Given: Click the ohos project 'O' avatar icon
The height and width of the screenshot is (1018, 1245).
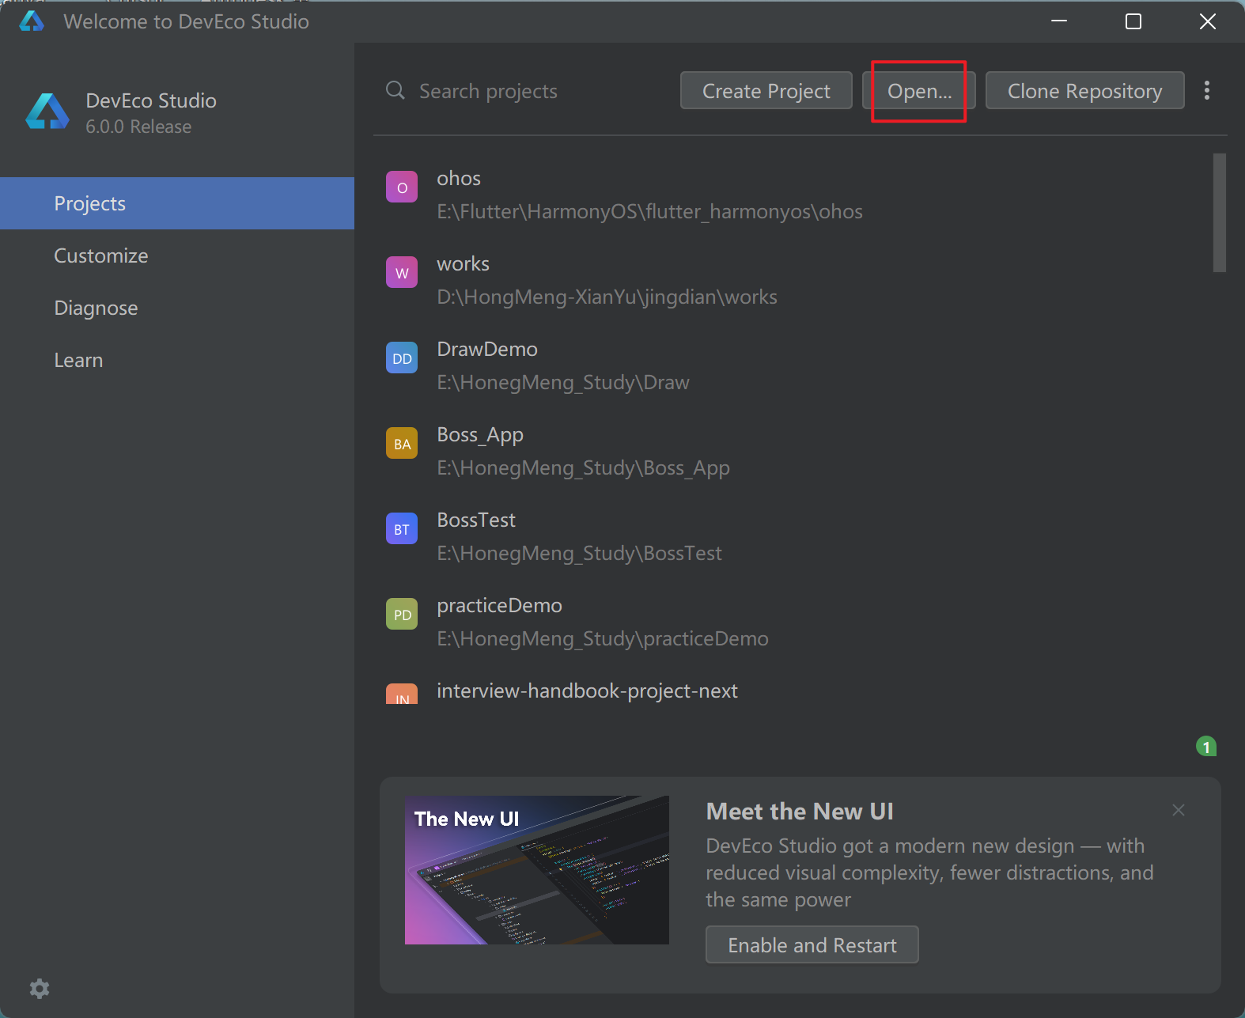Looking at the screenshot, I should tap(402, 187).
